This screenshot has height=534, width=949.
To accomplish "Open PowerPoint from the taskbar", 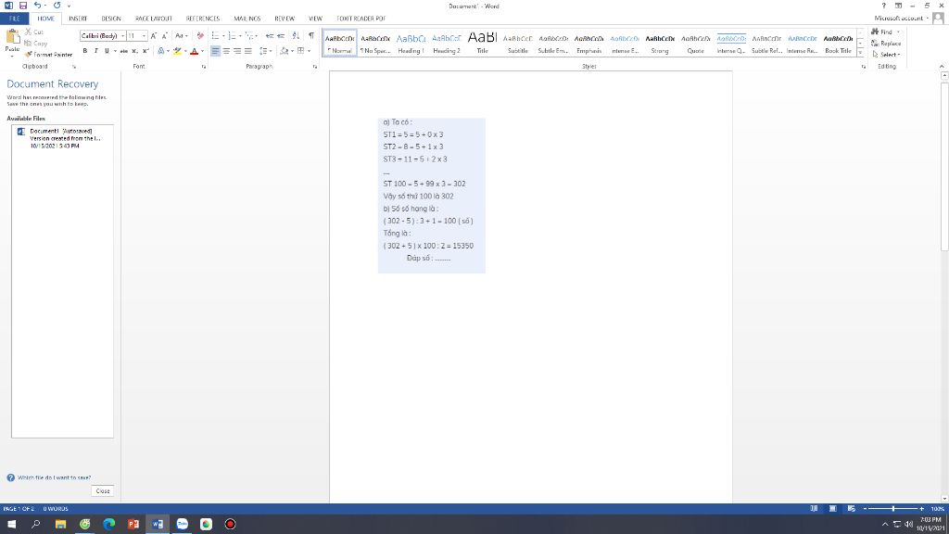I will (x=133, y=524).
